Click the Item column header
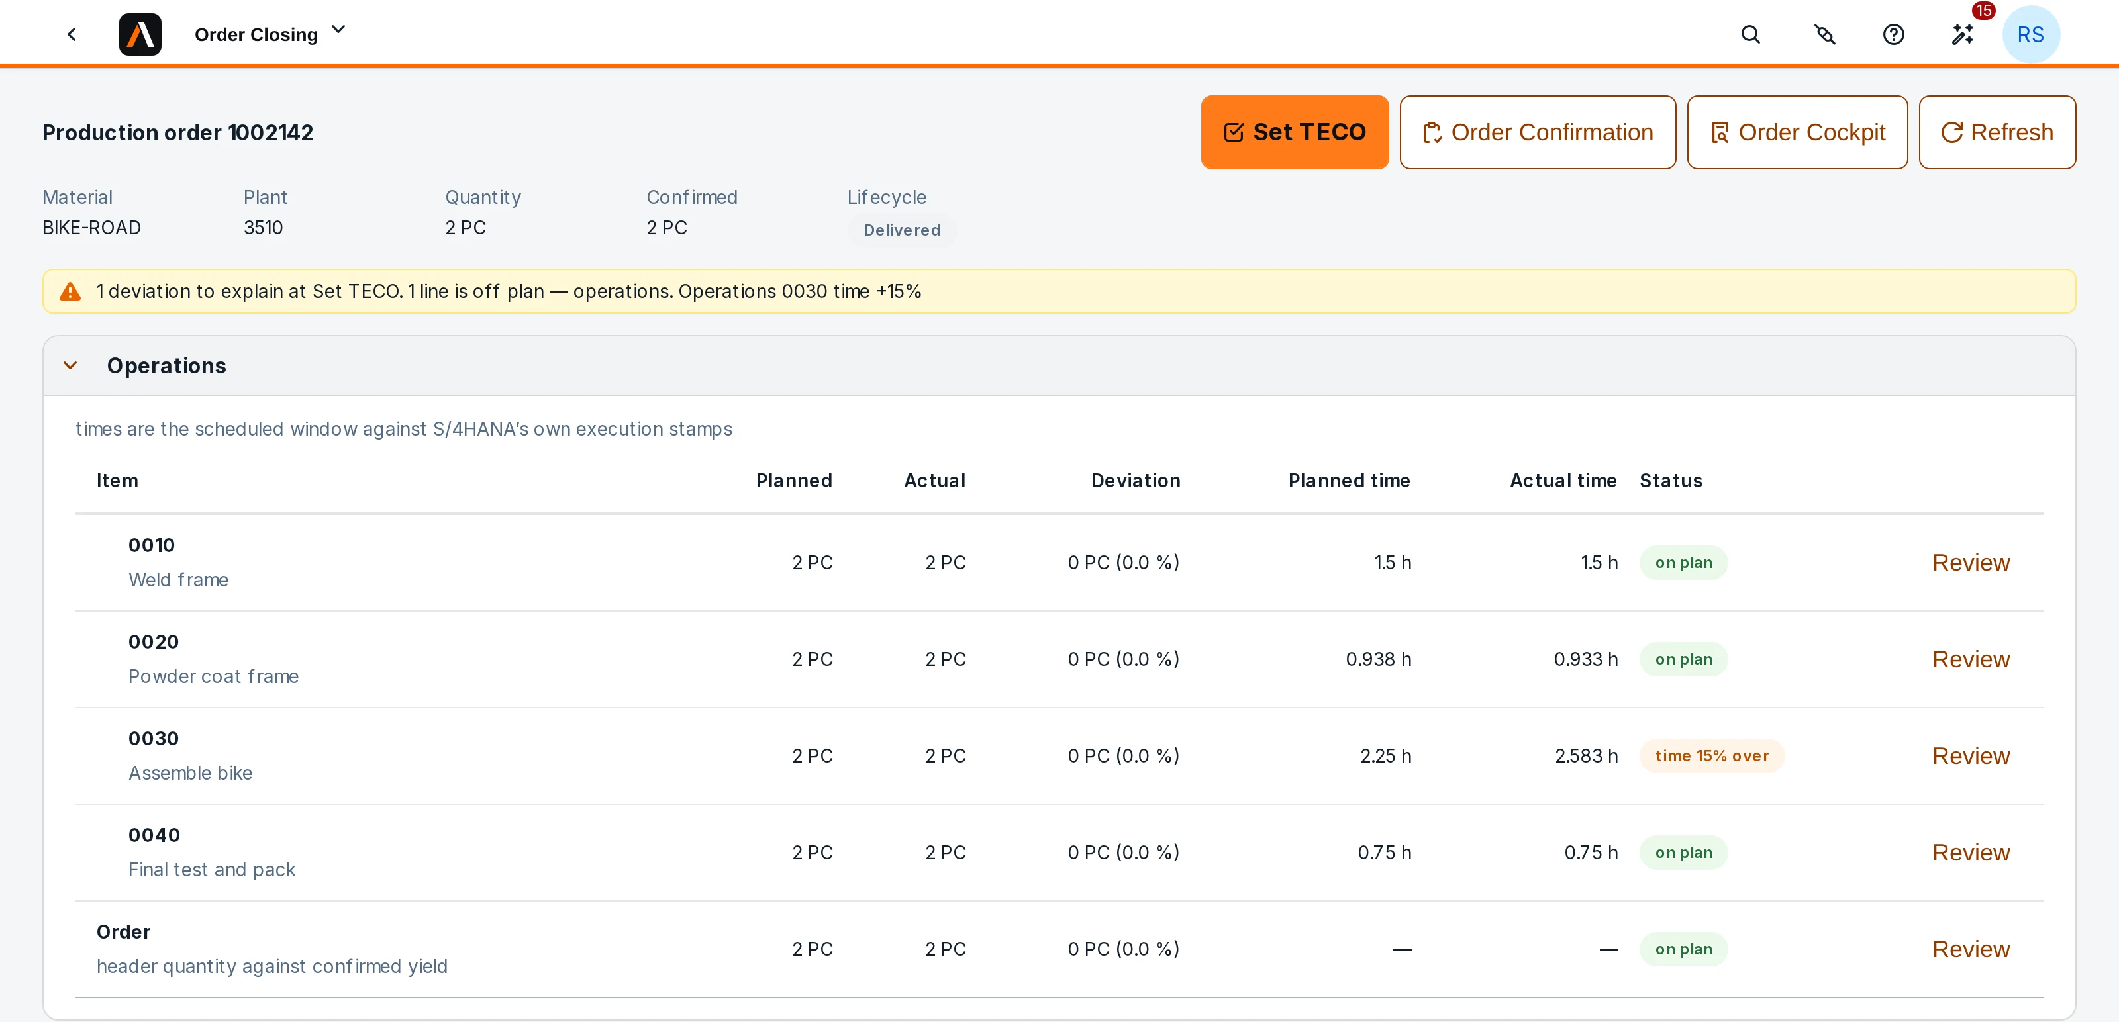The image size is (2119, 1022). click(117, 481)
